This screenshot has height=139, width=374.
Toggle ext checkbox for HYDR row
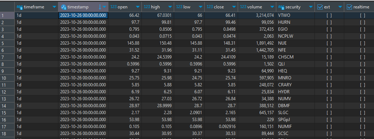[x=329, y=92]
